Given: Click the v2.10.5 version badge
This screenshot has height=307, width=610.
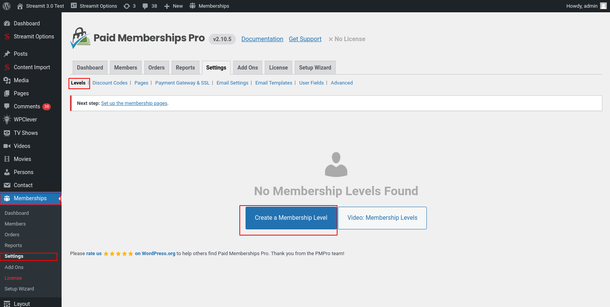Looking at the screenshot, I should [222, 39].
